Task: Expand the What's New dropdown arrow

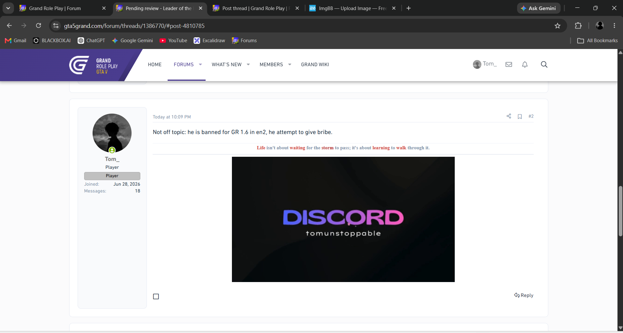Action: 248,65
